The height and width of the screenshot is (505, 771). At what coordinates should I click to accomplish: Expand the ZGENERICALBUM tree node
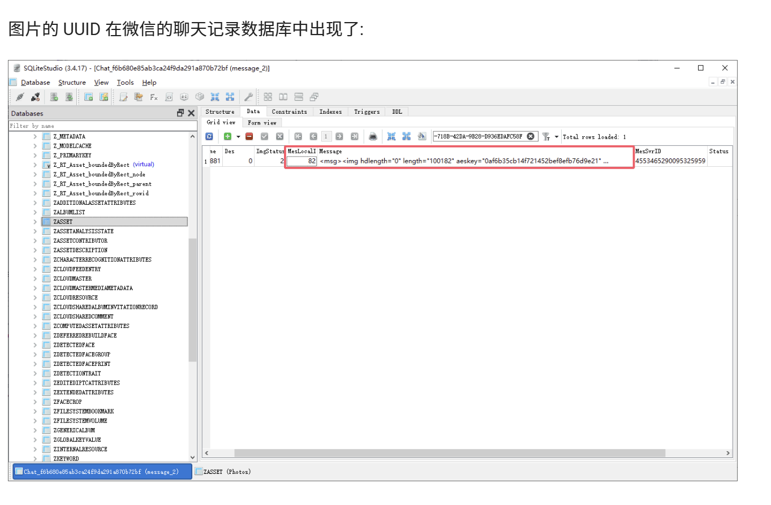pos(35,430)
